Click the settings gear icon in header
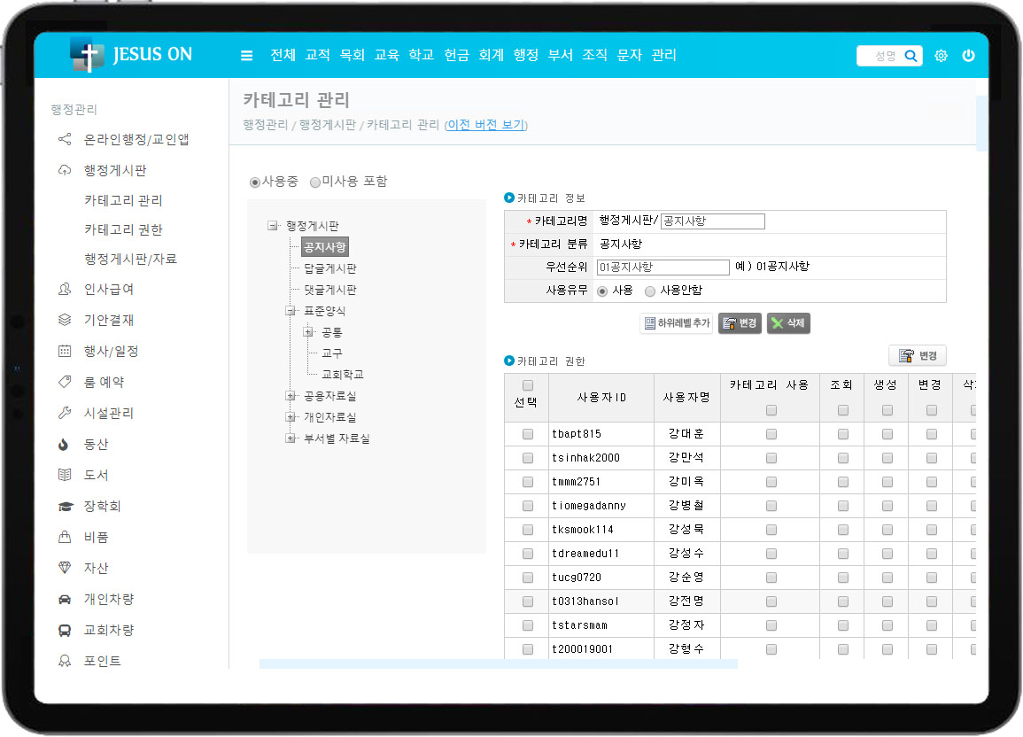Screen dimensions: 1023x737 (x=941, y=56)
